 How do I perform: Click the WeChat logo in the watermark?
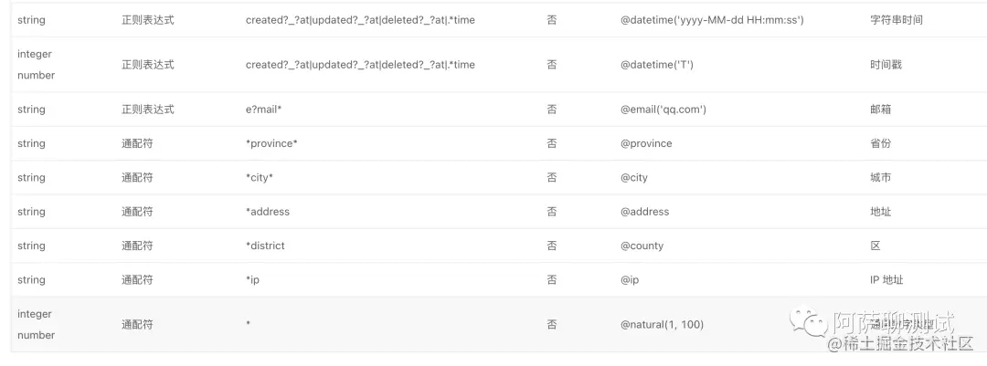click(809, 319)
